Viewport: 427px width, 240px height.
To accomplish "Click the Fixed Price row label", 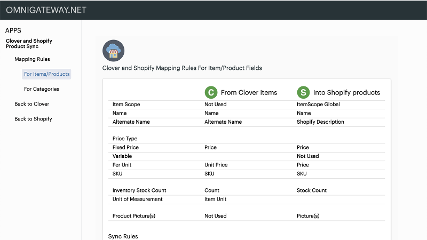I will [125, 148].
